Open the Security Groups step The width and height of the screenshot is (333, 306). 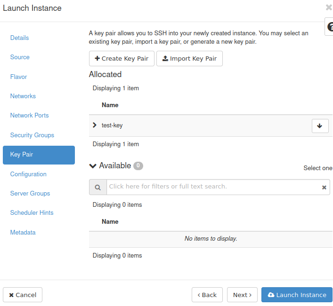[32, 135]
